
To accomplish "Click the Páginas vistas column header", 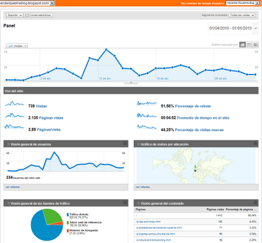I will pos(215,210).
